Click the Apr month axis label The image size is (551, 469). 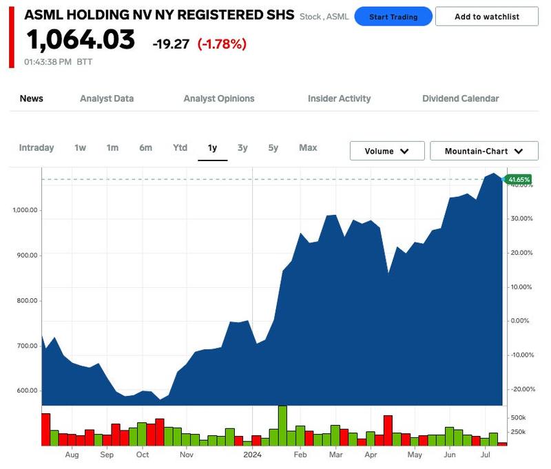click(371, 455)
